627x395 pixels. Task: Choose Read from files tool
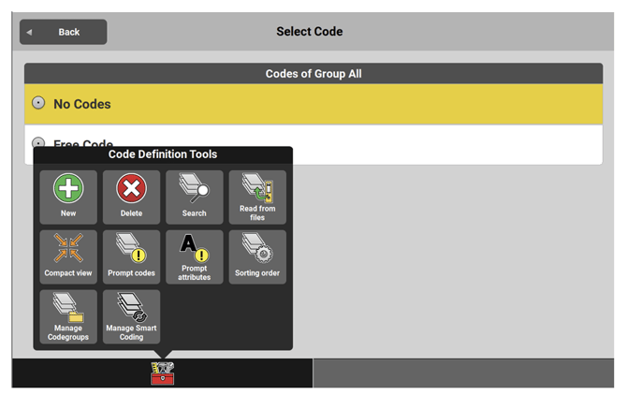click(257, 197)
